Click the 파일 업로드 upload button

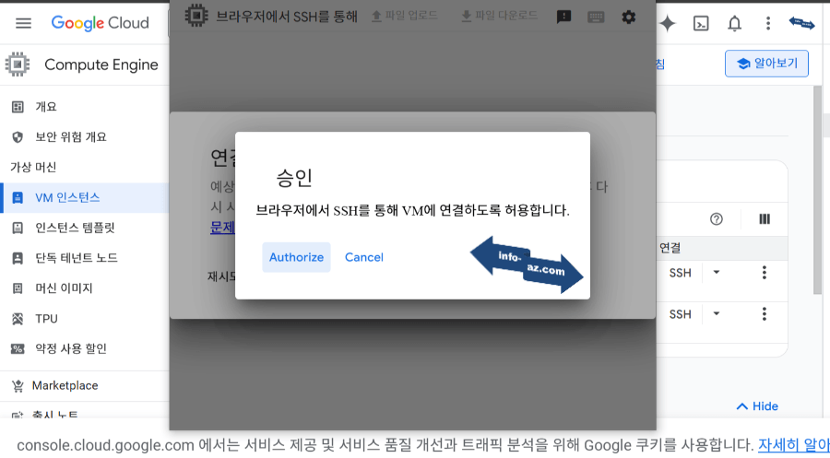[x=405, y=16]
